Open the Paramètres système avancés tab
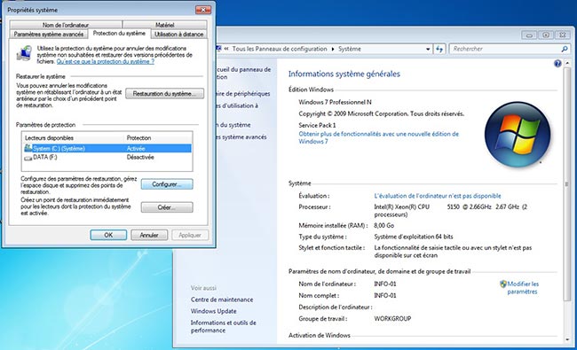This screenshot has width=577, height=350. pos(49,35)
